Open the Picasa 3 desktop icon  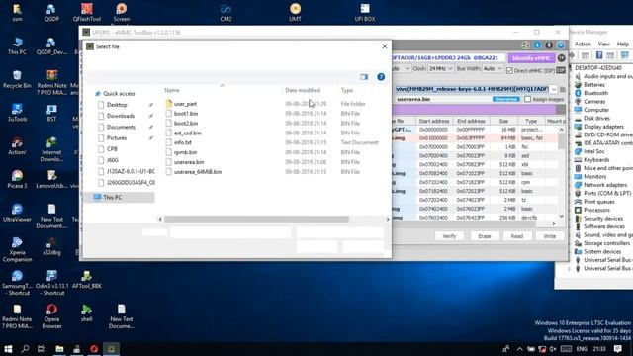(17, 179)
